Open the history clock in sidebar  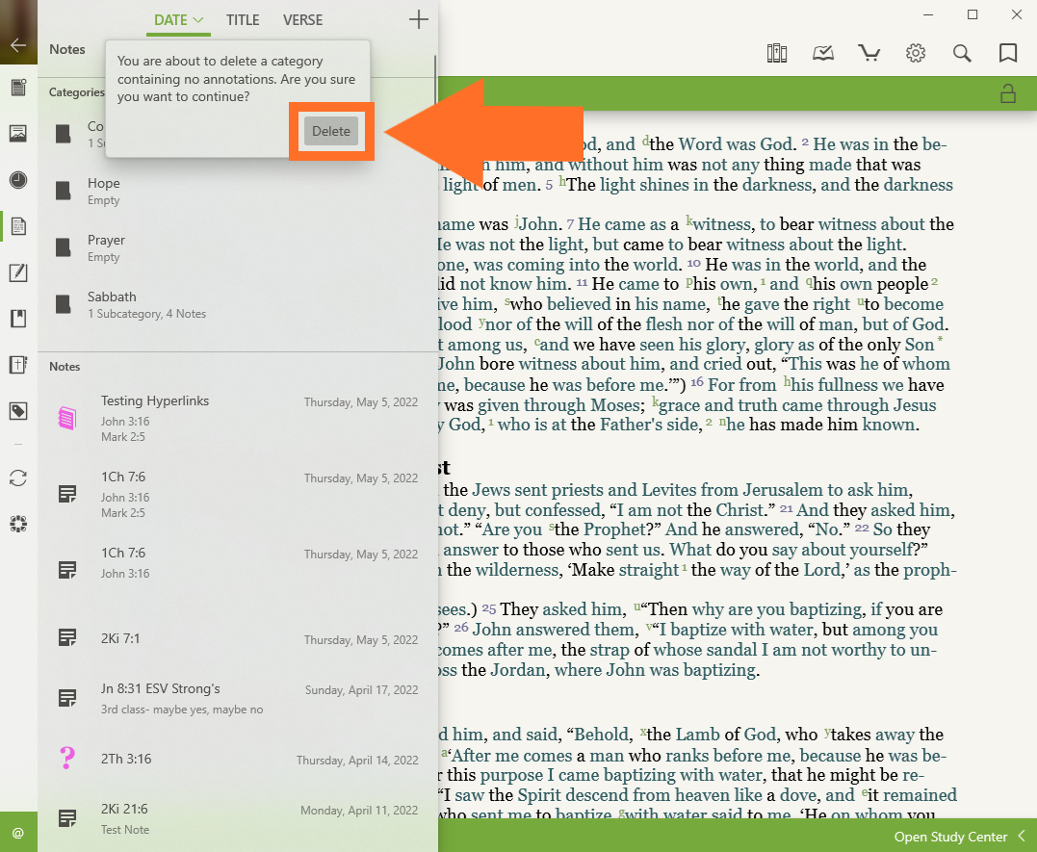tap(17, 180)
